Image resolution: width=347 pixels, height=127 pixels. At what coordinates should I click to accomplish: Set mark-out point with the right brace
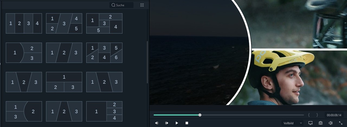click(317, 115)
